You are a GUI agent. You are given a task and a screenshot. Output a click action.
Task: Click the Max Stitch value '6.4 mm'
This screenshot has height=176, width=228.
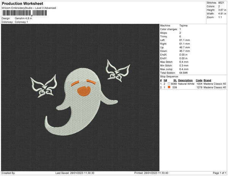click(184, 62)
